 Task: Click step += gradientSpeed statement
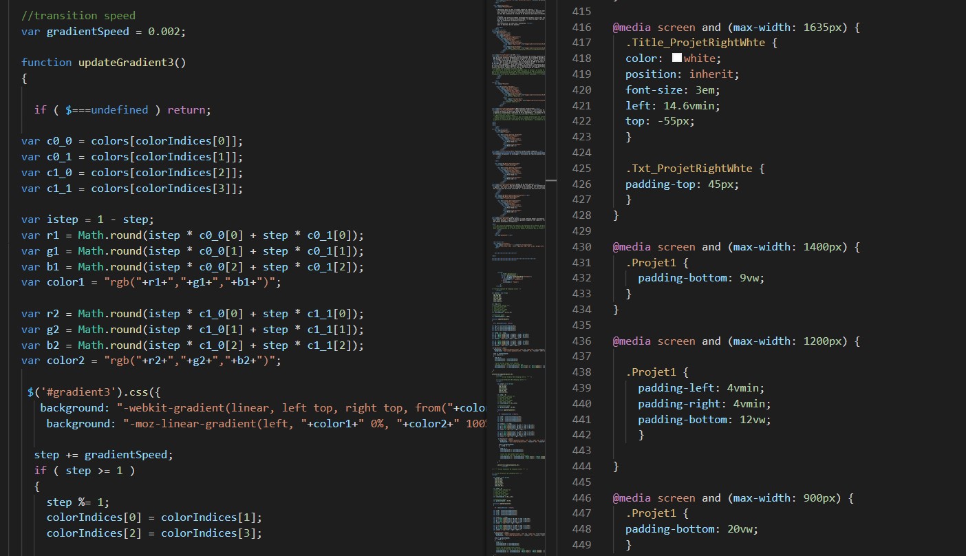(x=104, y=455)
